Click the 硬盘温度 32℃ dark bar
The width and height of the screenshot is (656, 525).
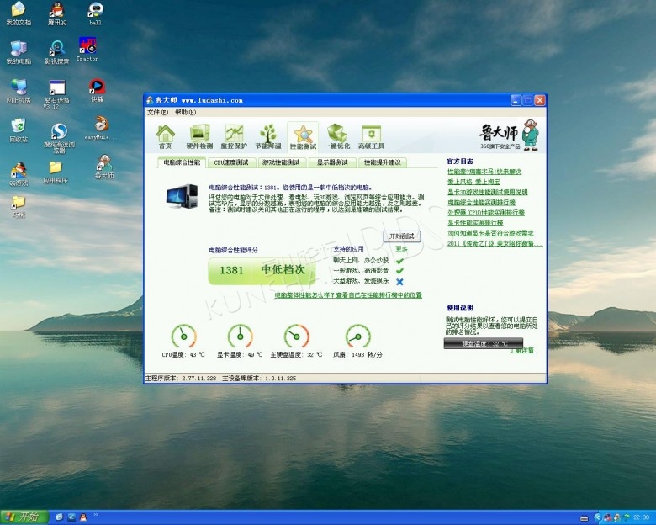pyautogui.click(x=484, y=343)
